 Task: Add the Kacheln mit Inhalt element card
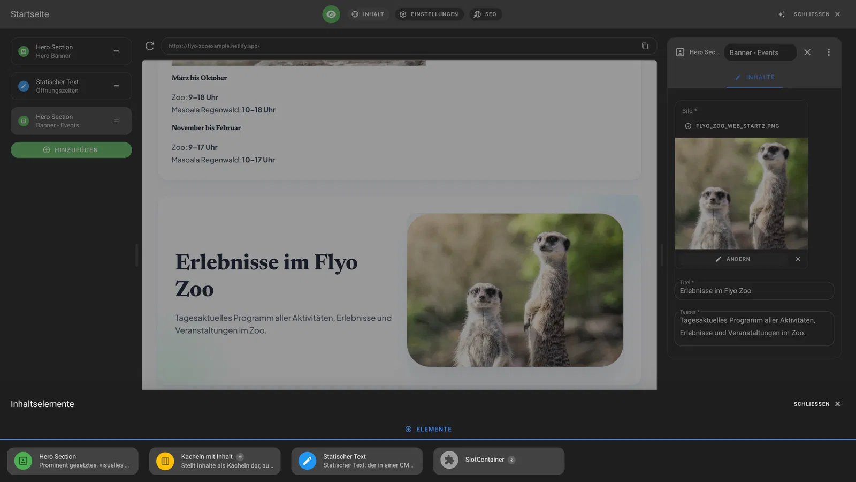(x=215, y=461)
